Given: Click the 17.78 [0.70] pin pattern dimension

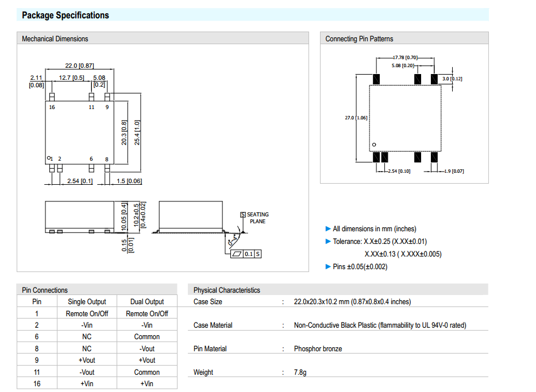Looking at the screenshot, I should (x=405, y=57).
